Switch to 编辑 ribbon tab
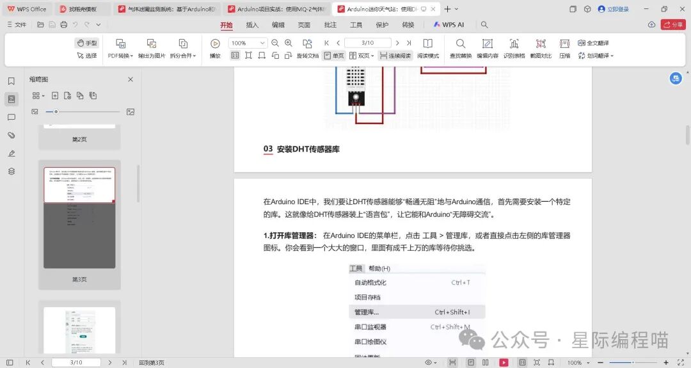 point(278,25)
